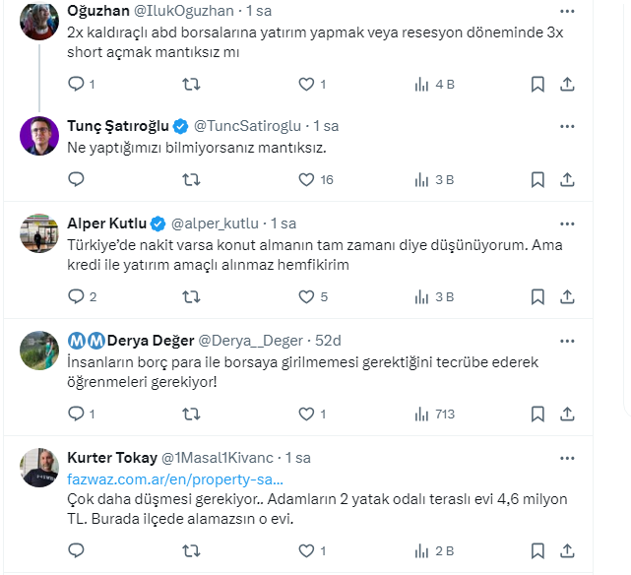
Task: Retweet Kurter Tokay's post
Action: (192, 551)
